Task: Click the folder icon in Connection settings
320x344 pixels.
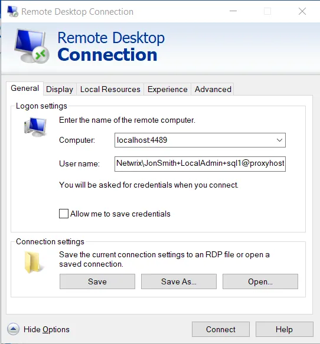Action: tap(34, 263)
